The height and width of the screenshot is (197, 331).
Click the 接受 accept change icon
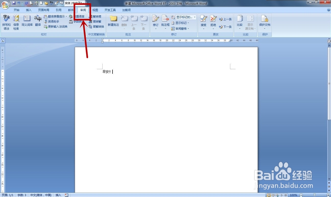tap(204, 18)
